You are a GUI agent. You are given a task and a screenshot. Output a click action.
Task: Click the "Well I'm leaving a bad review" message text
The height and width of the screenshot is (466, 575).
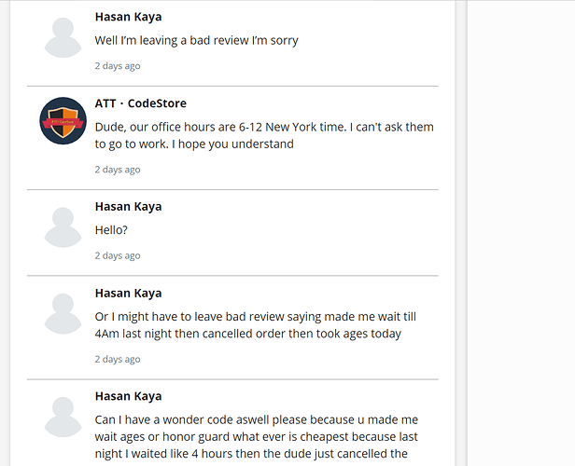point(196,41)
